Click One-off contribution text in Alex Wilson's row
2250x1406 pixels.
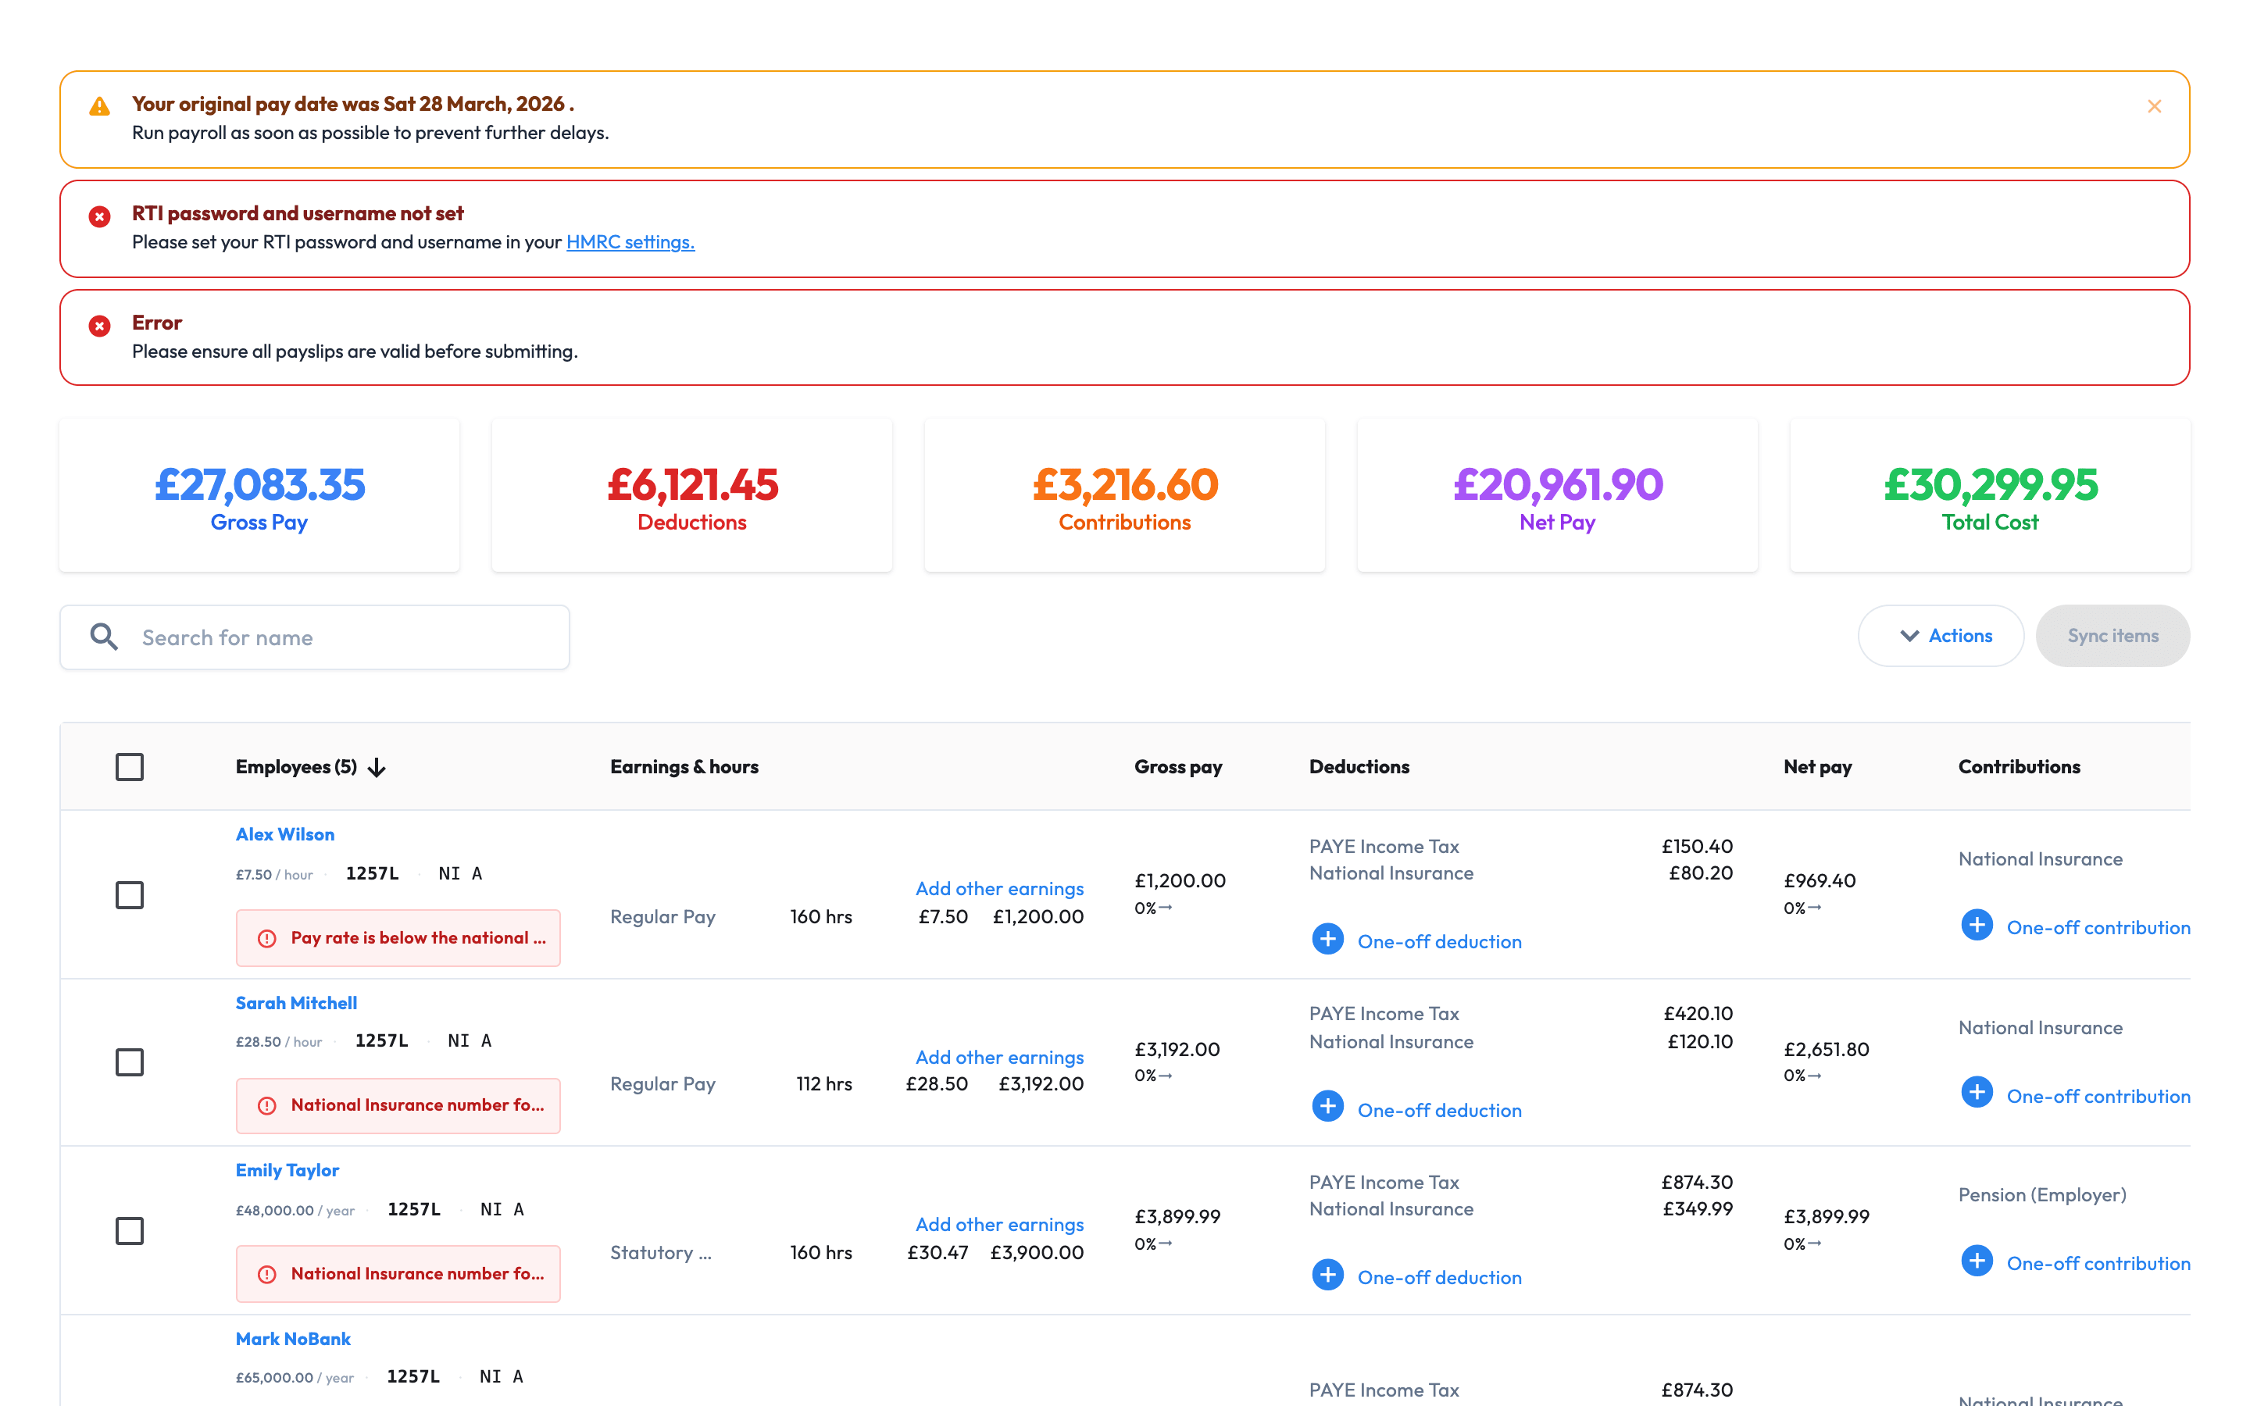coord(2098,927)
